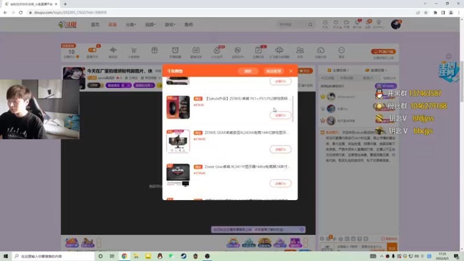Click 讲解TA for the ZOWIE FK1+ mouse
464x261 pixels.
pyautogui.click(x=280, y=115)
